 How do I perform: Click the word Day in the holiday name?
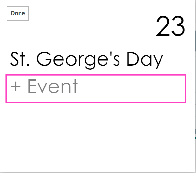(x=145, y=60)
